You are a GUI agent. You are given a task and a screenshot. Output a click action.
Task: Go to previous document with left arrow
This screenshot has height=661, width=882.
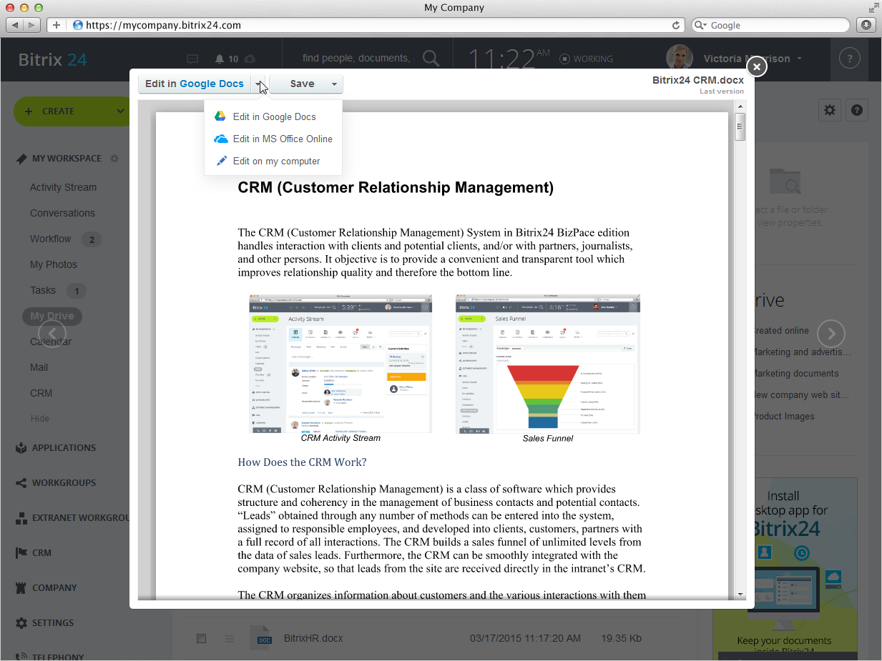pyautogui.click(x=52, y=333)
